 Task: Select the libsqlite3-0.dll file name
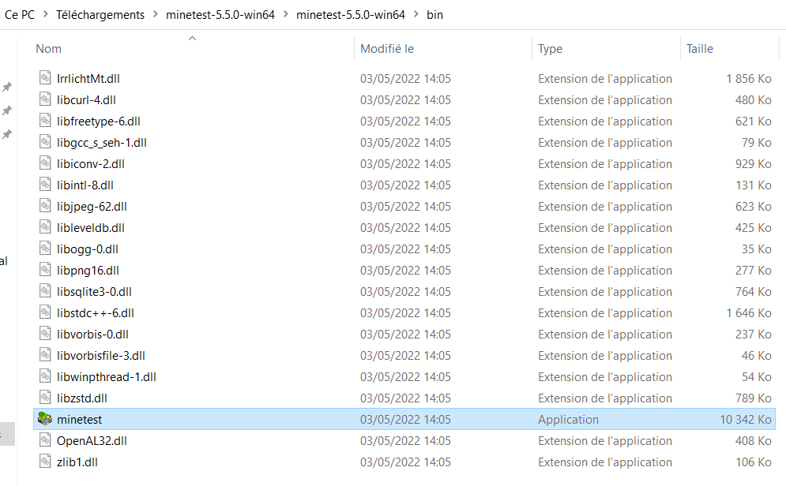[94, 291]
